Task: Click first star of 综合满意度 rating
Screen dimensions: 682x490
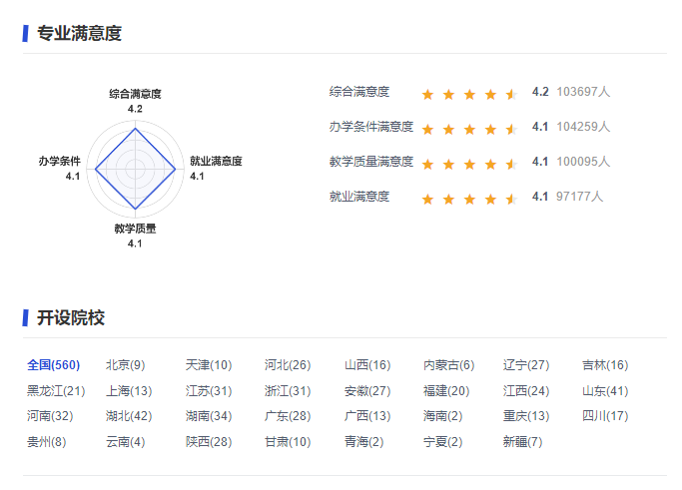Action: 427,94
